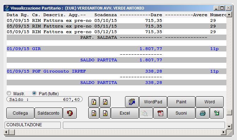Select the Part.(tutte) radio button

point(34,93)
